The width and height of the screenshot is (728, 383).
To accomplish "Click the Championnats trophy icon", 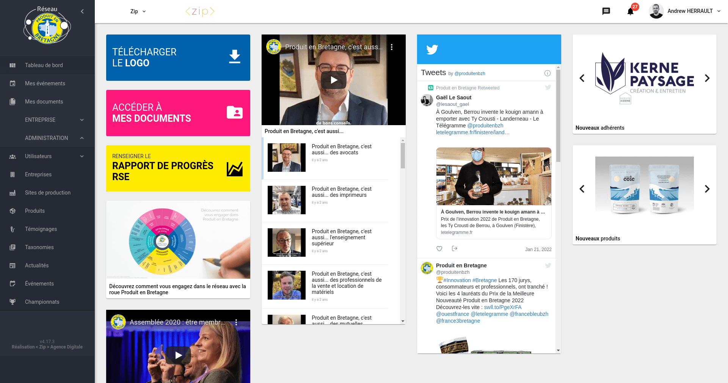I will point(13,301).
